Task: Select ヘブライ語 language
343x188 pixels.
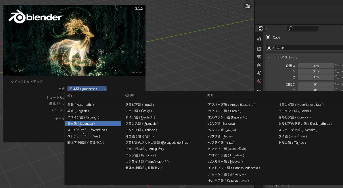Action: pyautogui.click(x=221, y=143)
